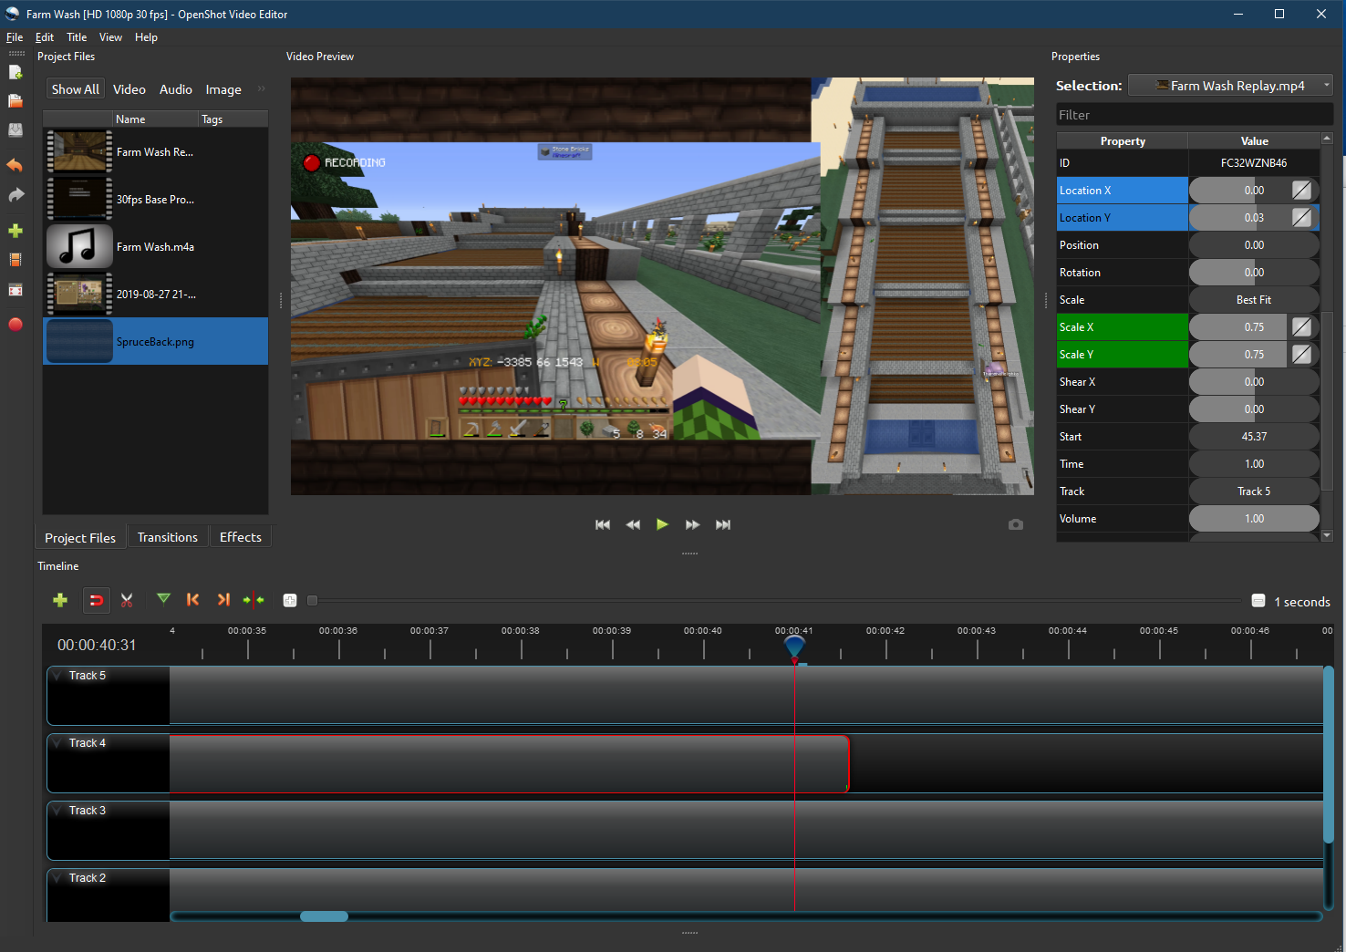The height and width of the screenshot is (952, 1346).
Task: Add a marker using the green triangle icon
Action: 163,599
